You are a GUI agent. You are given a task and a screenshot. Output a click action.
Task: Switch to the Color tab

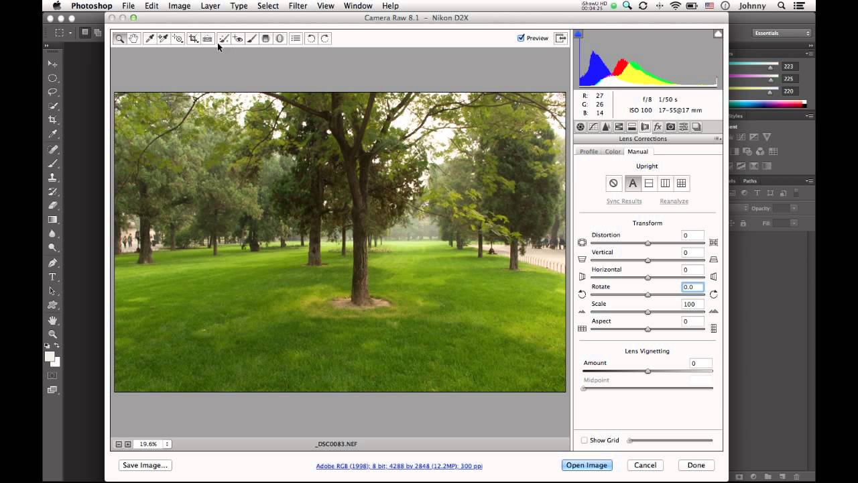click(x=613, y=152)
